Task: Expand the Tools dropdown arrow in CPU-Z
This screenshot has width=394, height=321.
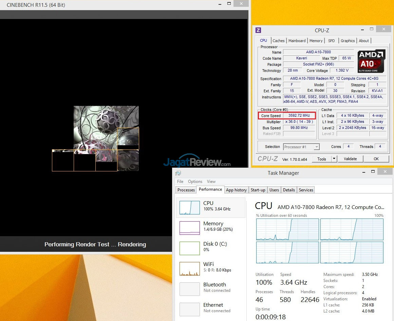Action: (x=334, y=159)
